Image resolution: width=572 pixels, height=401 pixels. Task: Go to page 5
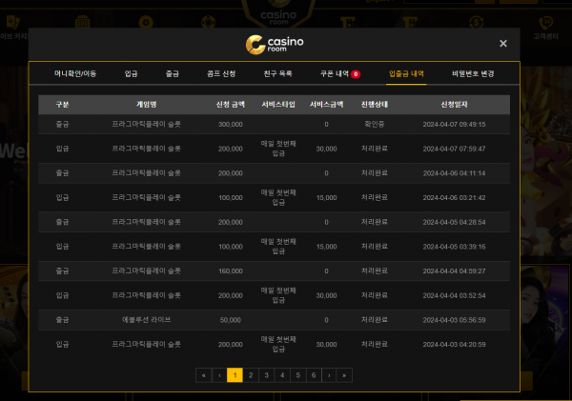click(297, 375)
